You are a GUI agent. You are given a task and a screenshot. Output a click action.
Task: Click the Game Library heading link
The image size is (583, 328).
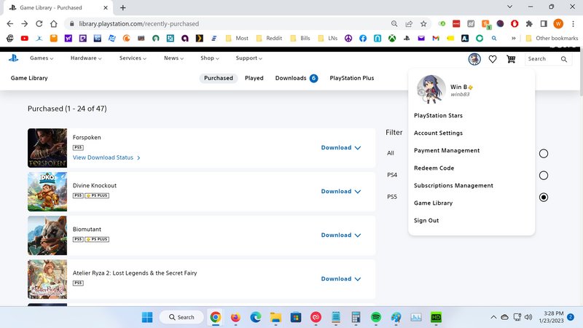29,78
